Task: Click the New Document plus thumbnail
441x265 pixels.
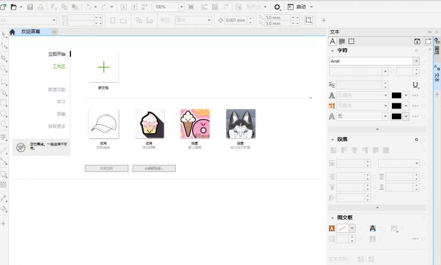Action: pos(103,67)
